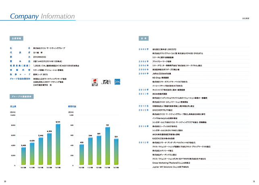
Task: Click the profit bar labeled 521
Action: pos(116,152)
